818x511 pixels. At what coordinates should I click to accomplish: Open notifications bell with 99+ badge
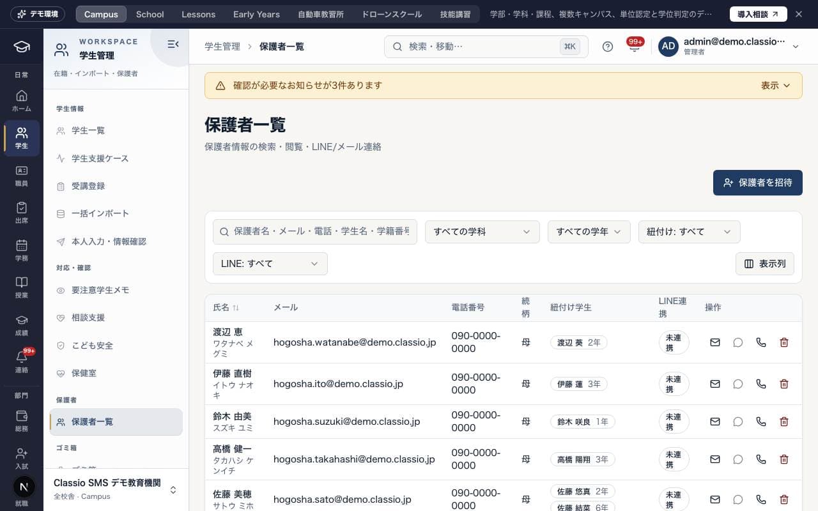tap(635, 46)
